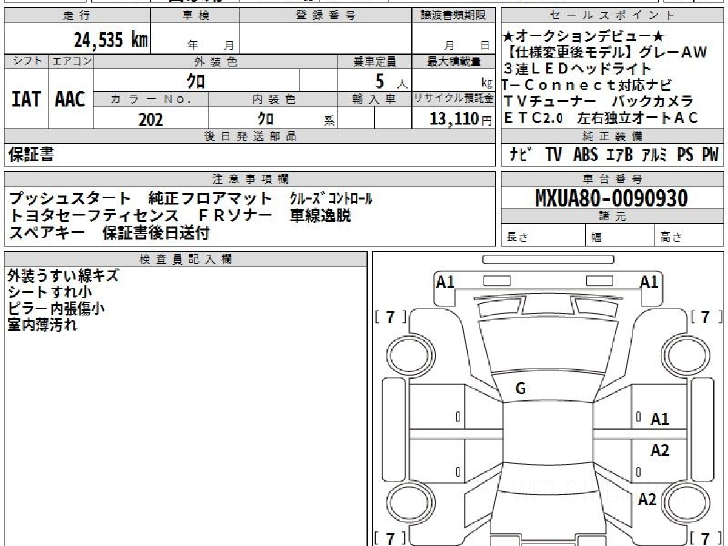Viewport: 728px width, 546px height.
Task: Click the 検査員記入欄 header
Action: 186,258
